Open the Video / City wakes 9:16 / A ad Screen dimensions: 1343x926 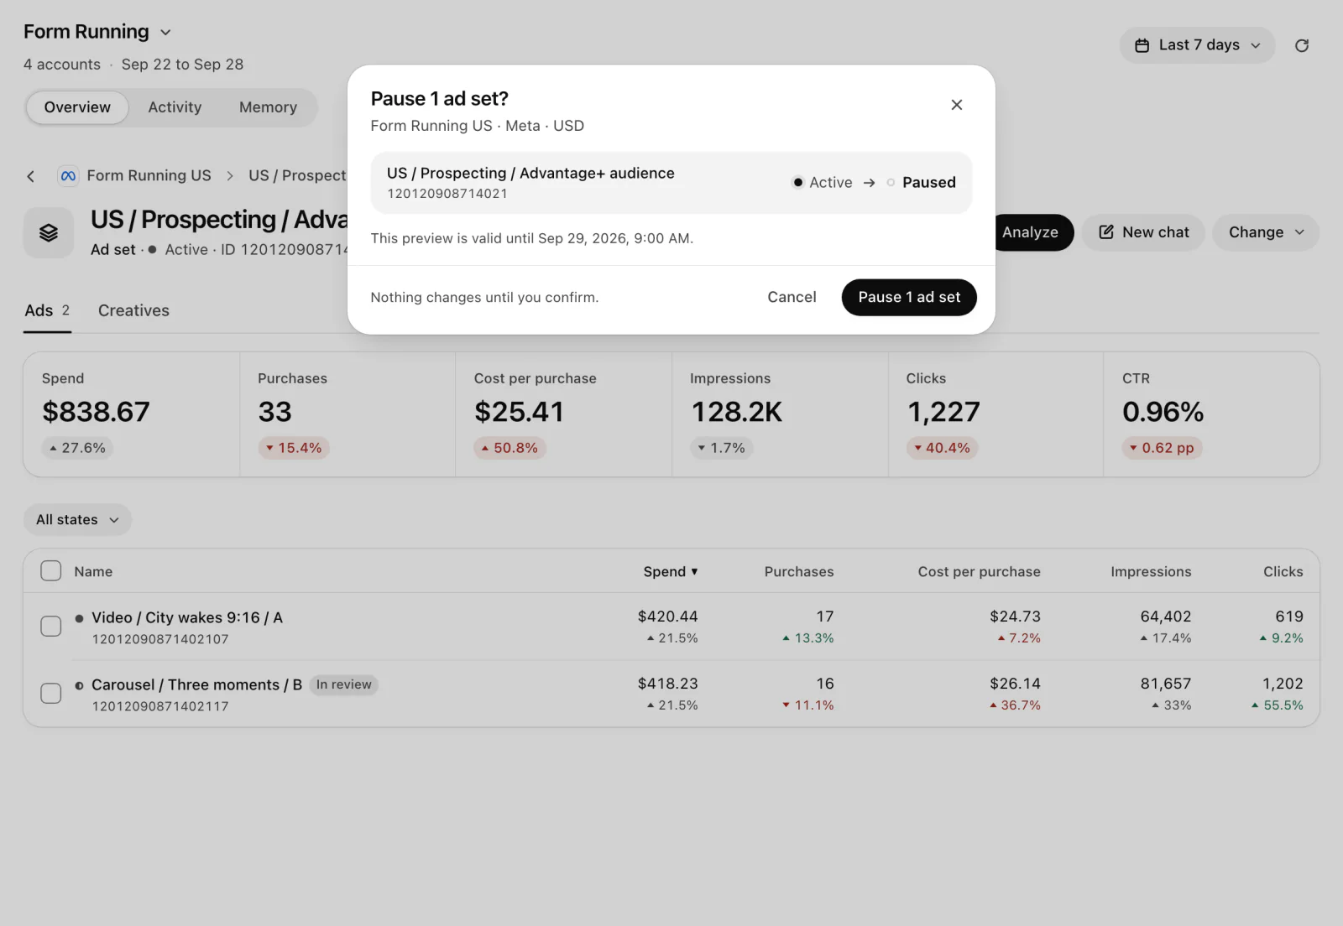[187, 617]
